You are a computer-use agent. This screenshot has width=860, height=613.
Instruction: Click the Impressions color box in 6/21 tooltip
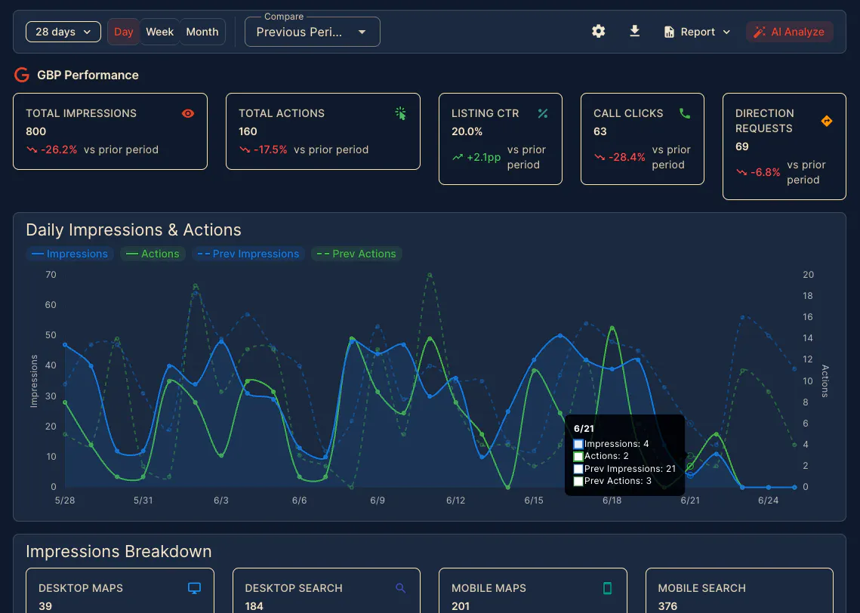pos(578,444)
